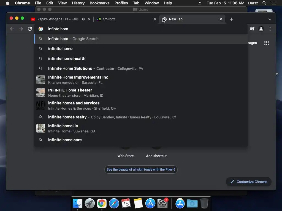282x211 pixels.
Task: Open the Google apps grid icon
Action: 267,43
